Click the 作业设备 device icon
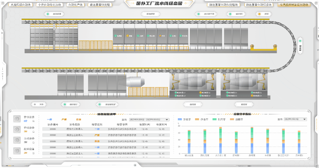319x168 pixels. 17,119
